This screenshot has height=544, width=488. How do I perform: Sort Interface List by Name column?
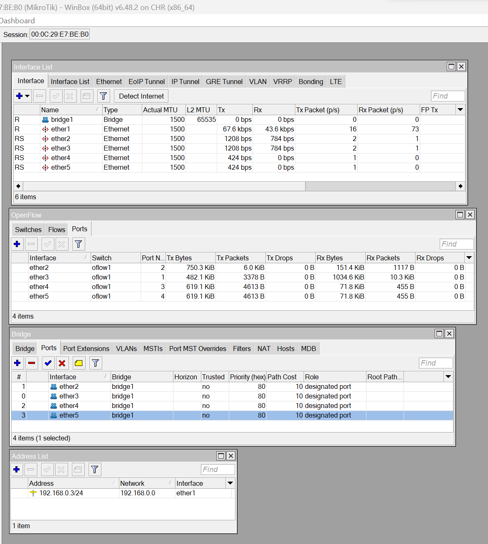(71, 110)
